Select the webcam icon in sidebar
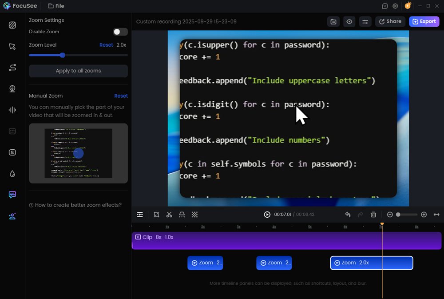The height and width of the screenshot is (299, 444). pos(12,89)
